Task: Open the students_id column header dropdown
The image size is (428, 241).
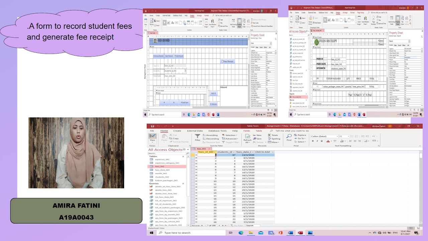Action: pos(234,152)
